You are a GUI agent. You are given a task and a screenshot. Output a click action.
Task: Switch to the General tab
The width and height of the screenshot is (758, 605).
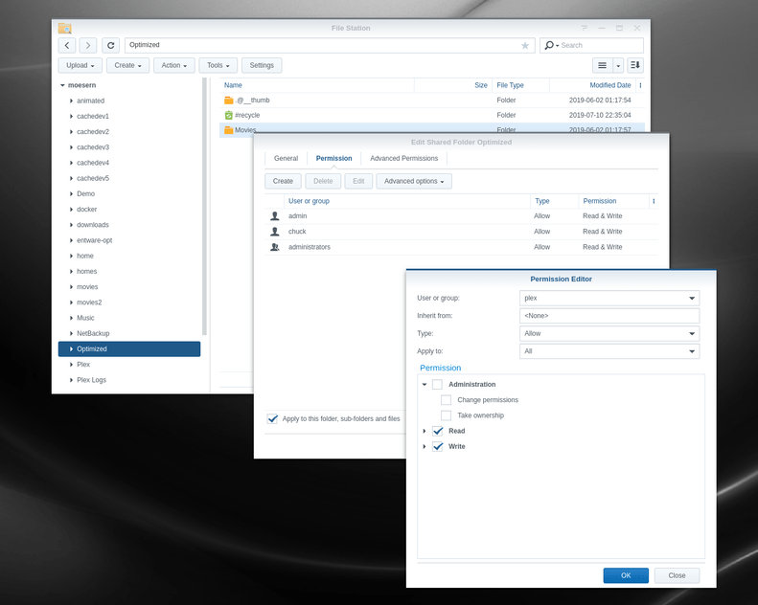(x=286, y=158)
